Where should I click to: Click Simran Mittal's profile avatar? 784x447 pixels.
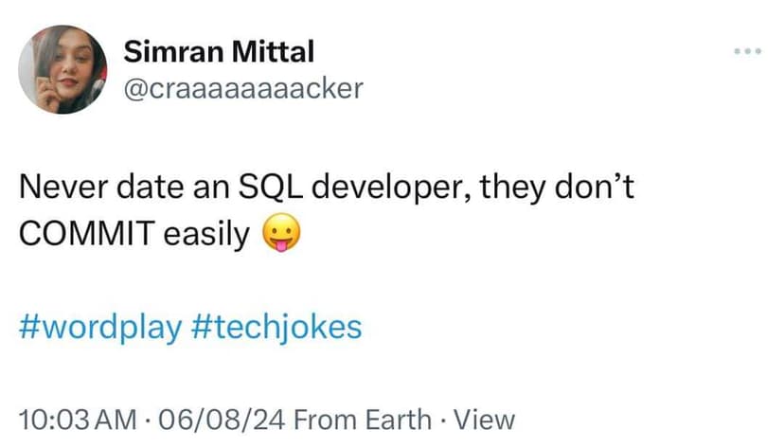(62, 69)
